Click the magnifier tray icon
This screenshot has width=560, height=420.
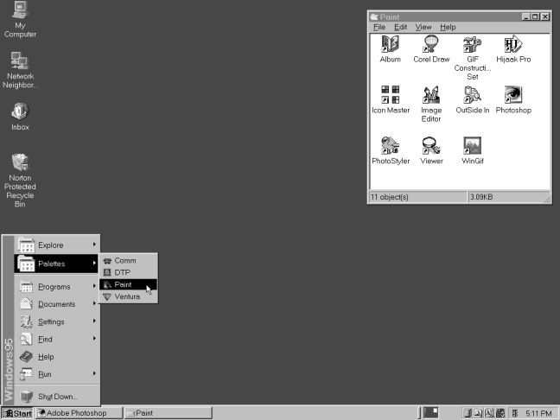(x=478, y=413)
